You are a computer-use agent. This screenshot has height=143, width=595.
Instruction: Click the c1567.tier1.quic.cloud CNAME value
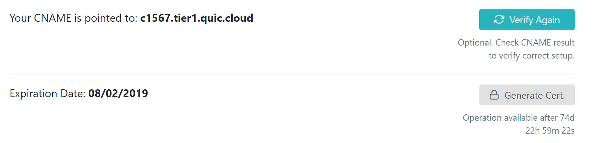[197, 18]
